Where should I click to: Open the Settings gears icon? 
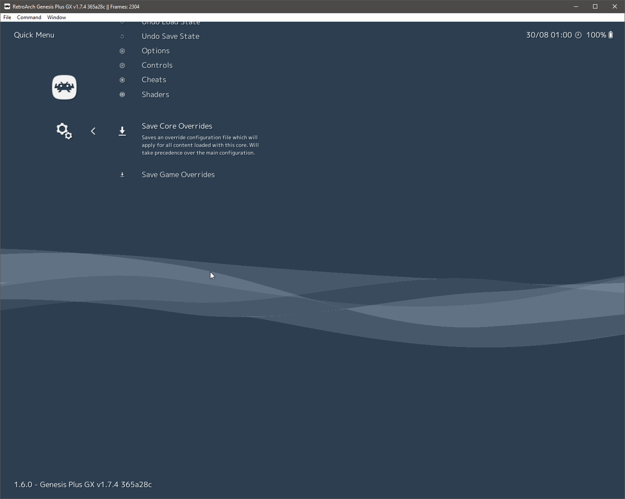[64, 131]
